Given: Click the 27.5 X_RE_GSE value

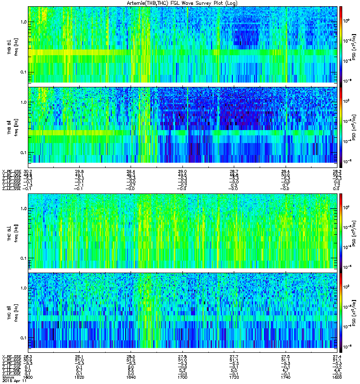Looking at the screenshot, I should [286, 357].
